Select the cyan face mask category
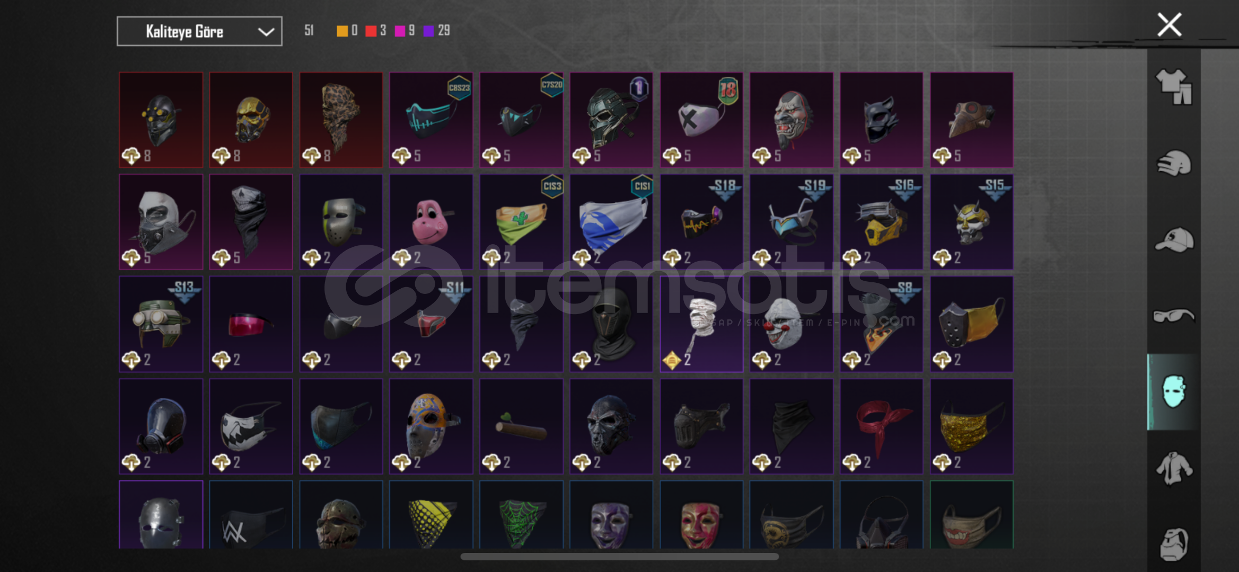Viewport: 1239px width, 572px height. point(1174,392)
